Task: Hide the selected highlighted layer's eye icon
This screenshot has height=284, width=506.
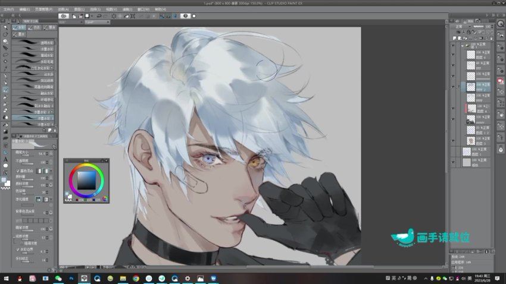Action: coord(453,87)
